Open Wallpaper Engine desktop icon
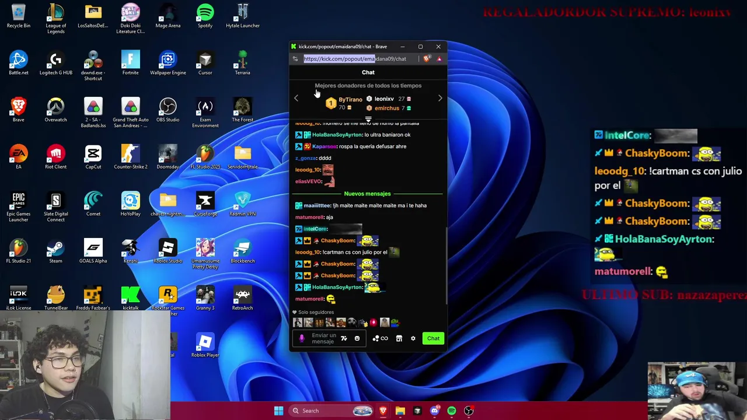747x420 pixels. pyautogui.click(x=168, y=63)
